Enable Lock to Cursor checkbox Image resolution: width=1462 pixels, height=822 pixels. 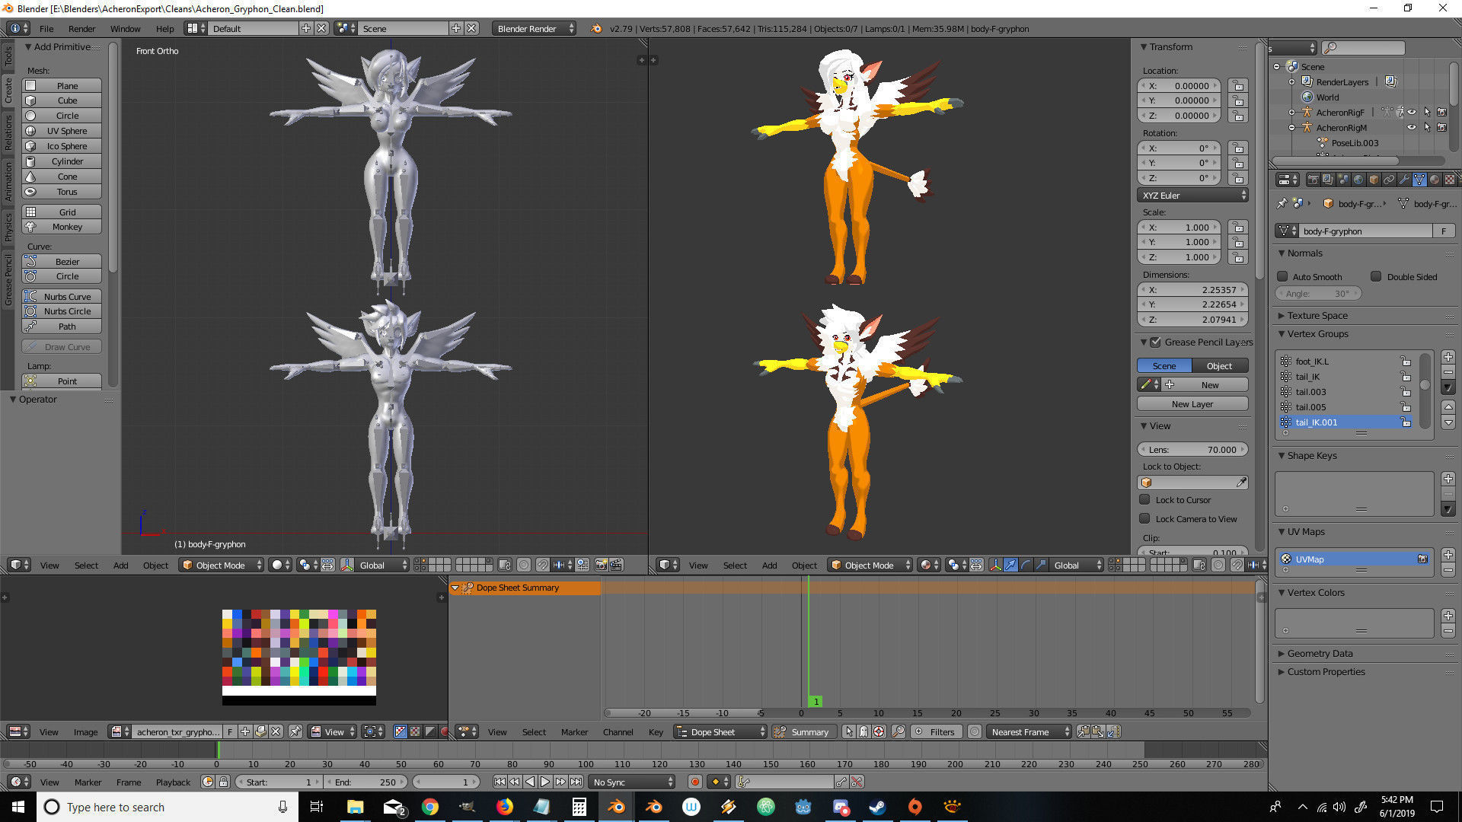[1144, 499]
